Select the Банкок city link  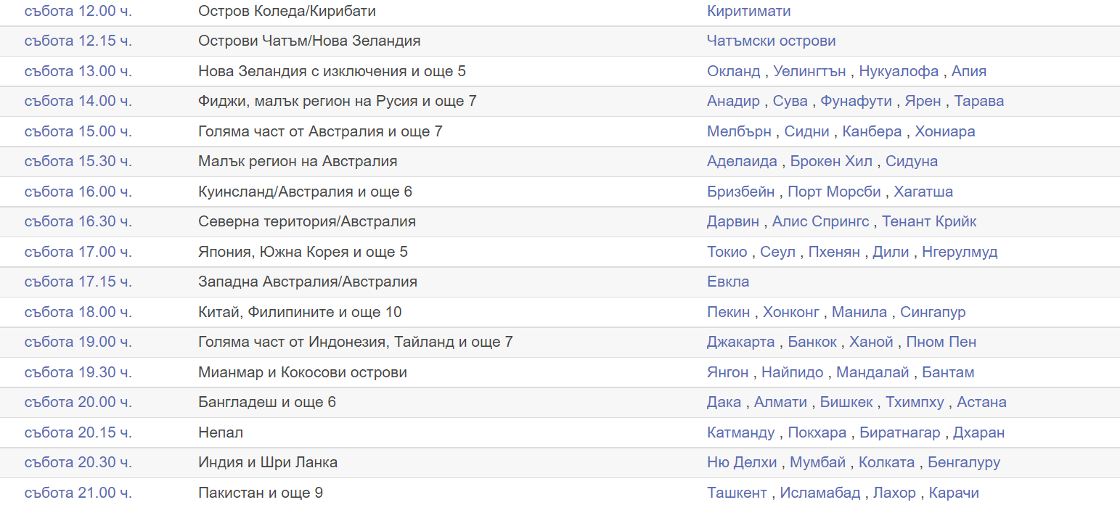(x=812, y=342)
